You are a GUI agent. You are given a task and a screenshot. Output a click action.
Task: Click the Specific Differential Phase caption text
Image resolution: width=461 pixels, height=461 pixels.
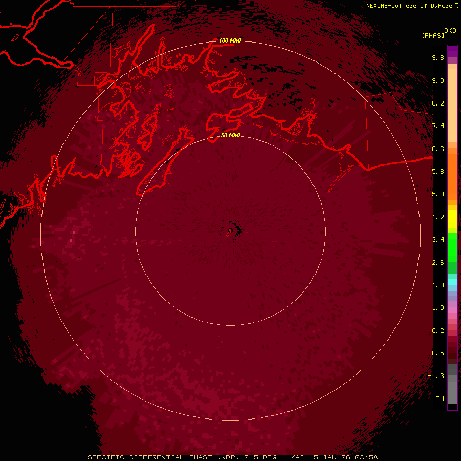click(163, 457)
